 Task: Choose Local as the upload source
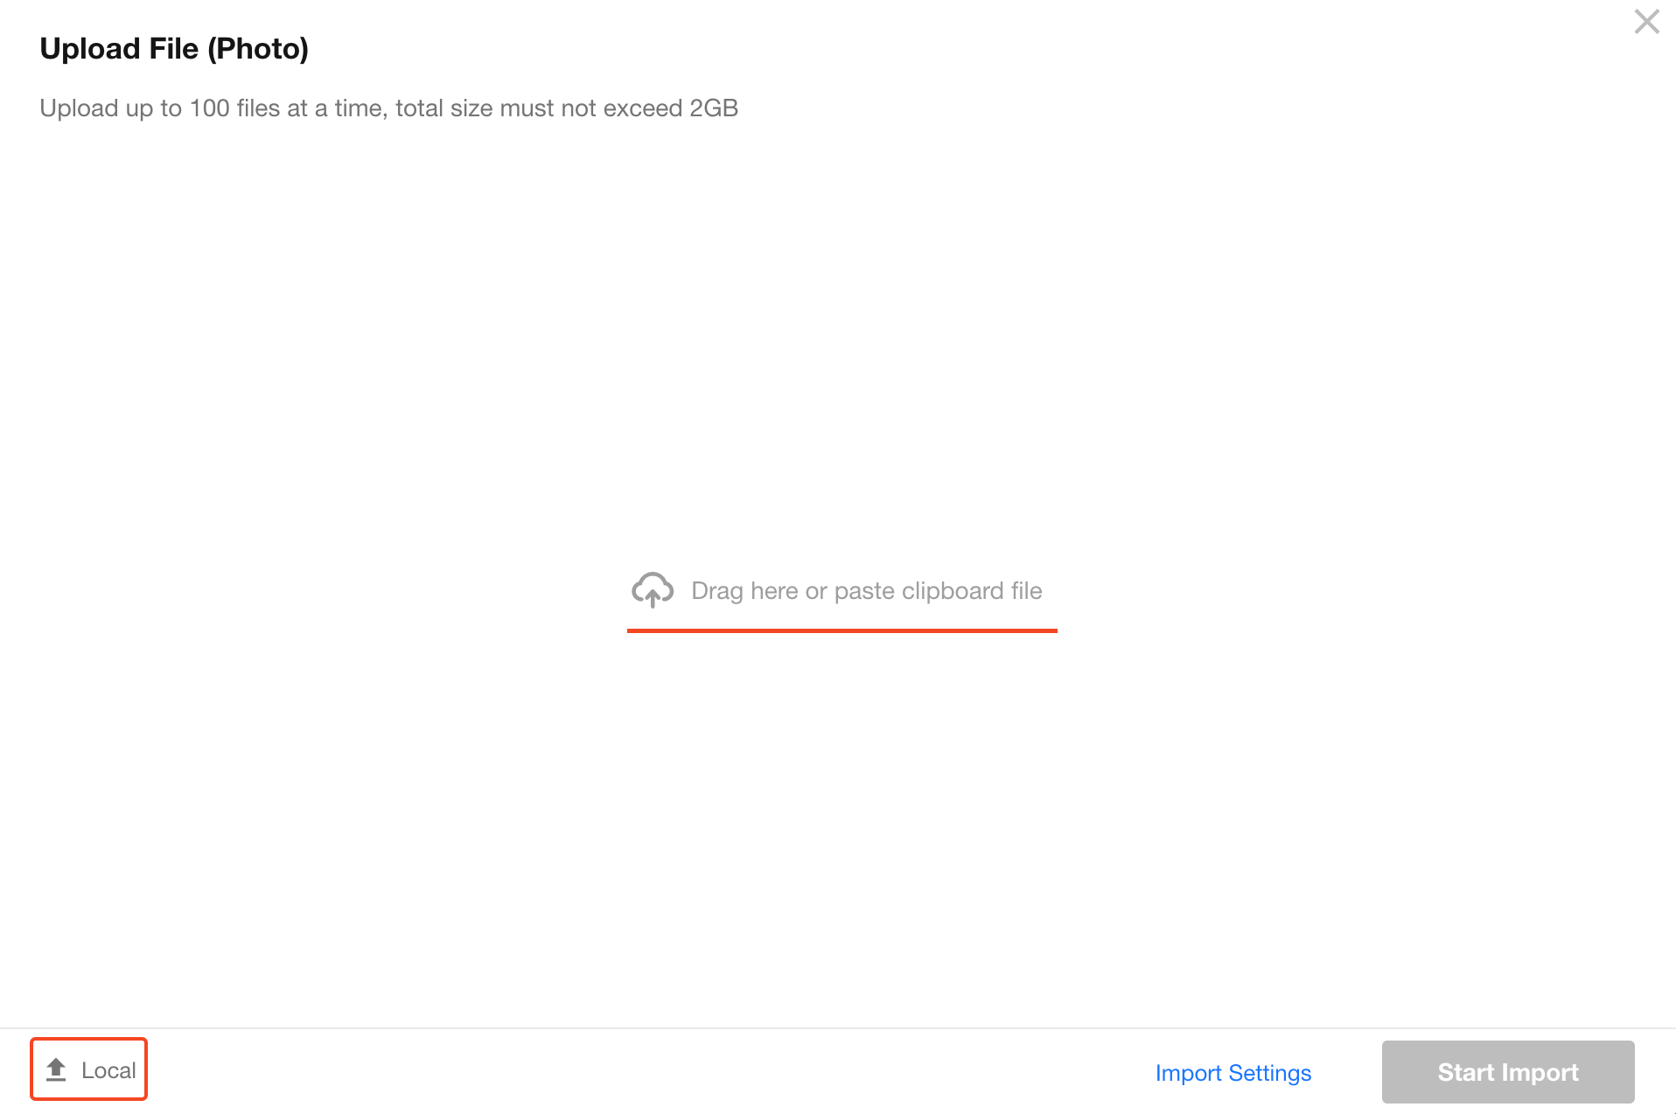click(89, 1069)
